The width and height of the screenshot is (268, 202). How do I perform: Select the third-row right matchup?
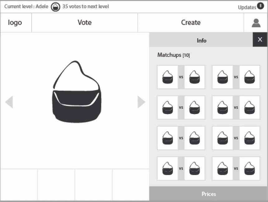(x=236, y=138)
